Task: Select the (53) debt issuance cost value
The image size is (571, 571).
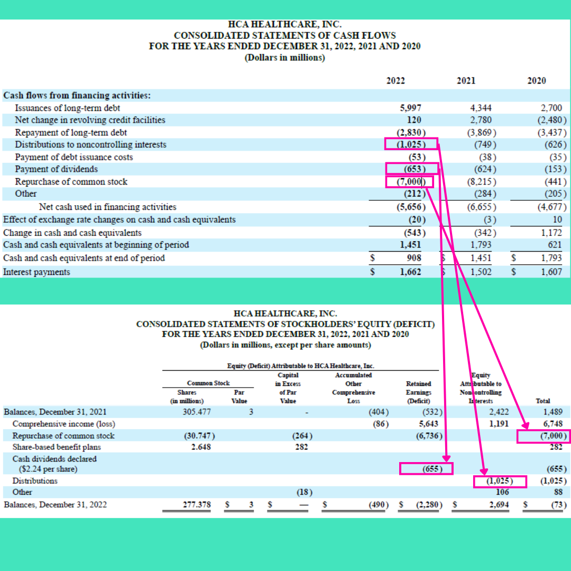Action: coord(417,158)
